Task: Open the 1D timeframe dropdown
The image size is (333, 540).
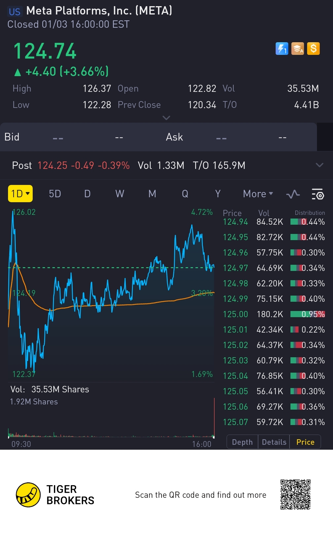Action: point(20,194)
